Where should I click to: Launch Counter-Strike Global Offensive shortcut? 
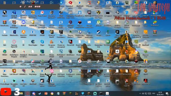(33, 13)
